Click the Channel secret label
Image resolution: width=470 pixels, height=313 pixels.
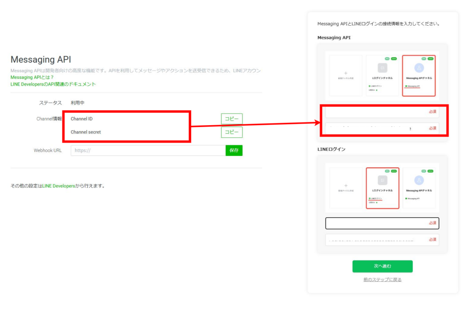(x=86, y=132)
